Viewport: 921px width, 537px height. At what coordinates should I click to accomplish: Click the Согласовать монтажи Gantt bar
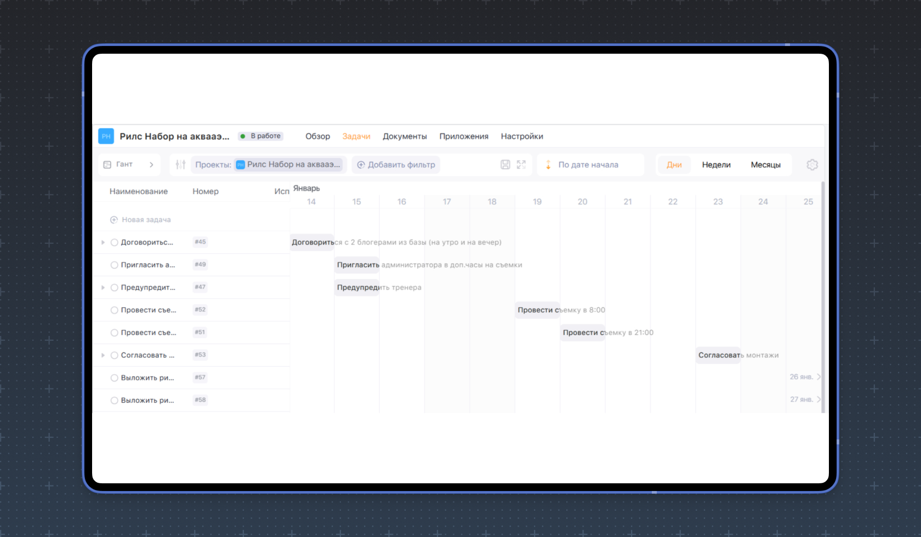718,355
